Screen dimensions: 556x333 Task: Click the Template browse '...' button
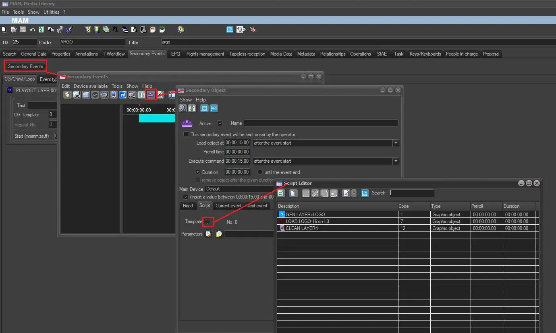click(207, 222)
